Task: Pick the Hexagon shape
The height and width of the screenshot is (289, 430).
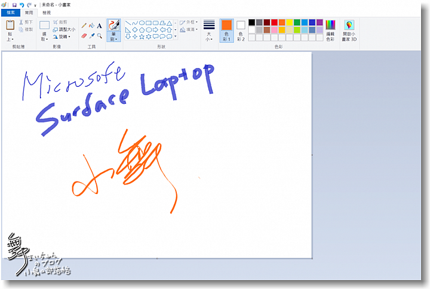Action: (148, 30)
